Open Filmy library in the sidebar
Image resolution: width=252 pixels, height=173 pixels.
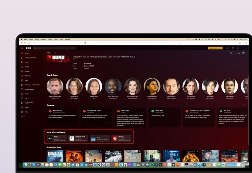pyautogui.click(x=26, y=62)
